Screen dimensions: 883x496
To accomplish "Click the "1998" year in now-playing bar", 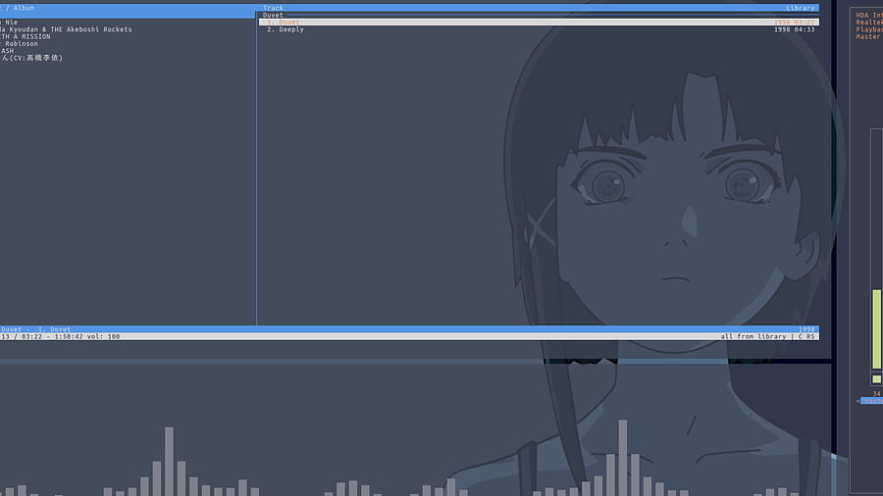I will [806, 329].
